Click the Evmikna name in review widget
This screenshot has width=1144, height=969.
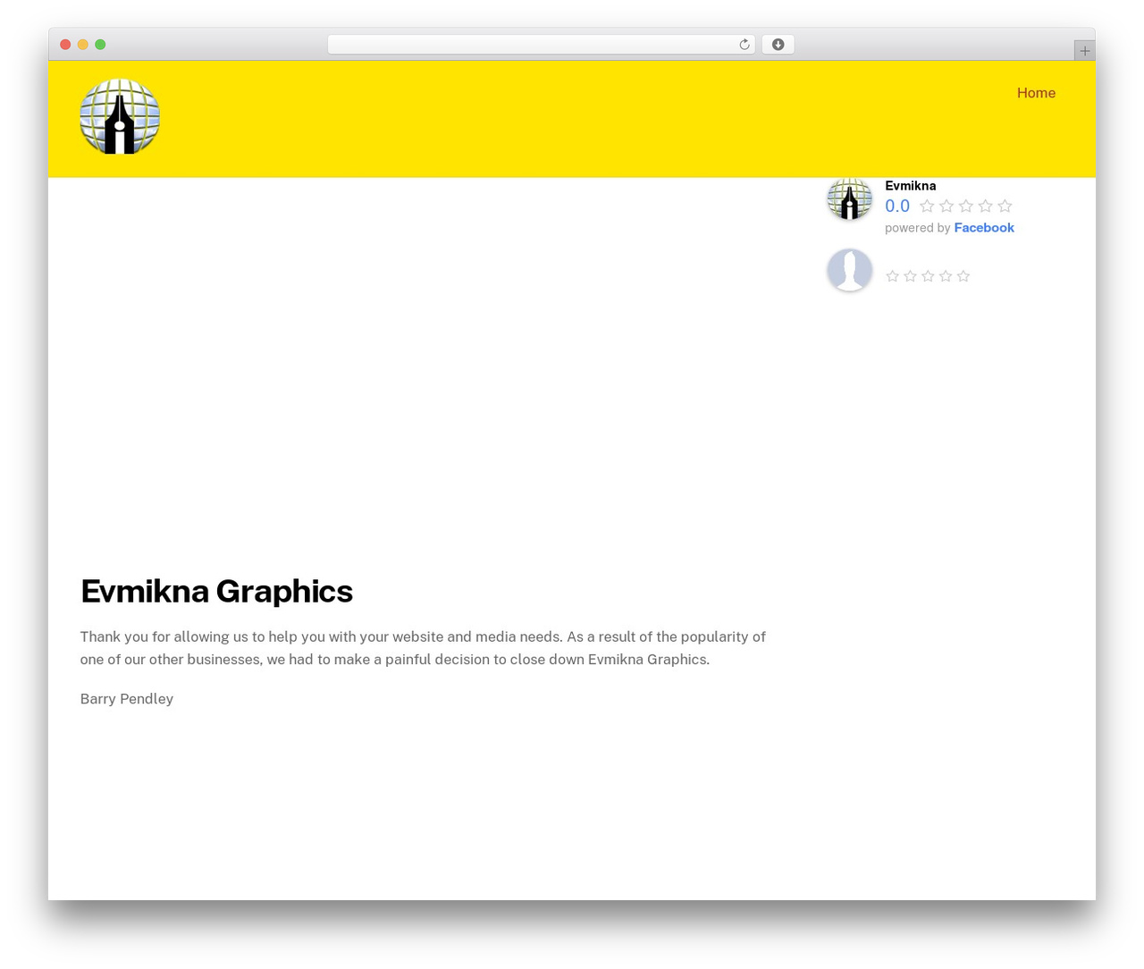(910, 186)
